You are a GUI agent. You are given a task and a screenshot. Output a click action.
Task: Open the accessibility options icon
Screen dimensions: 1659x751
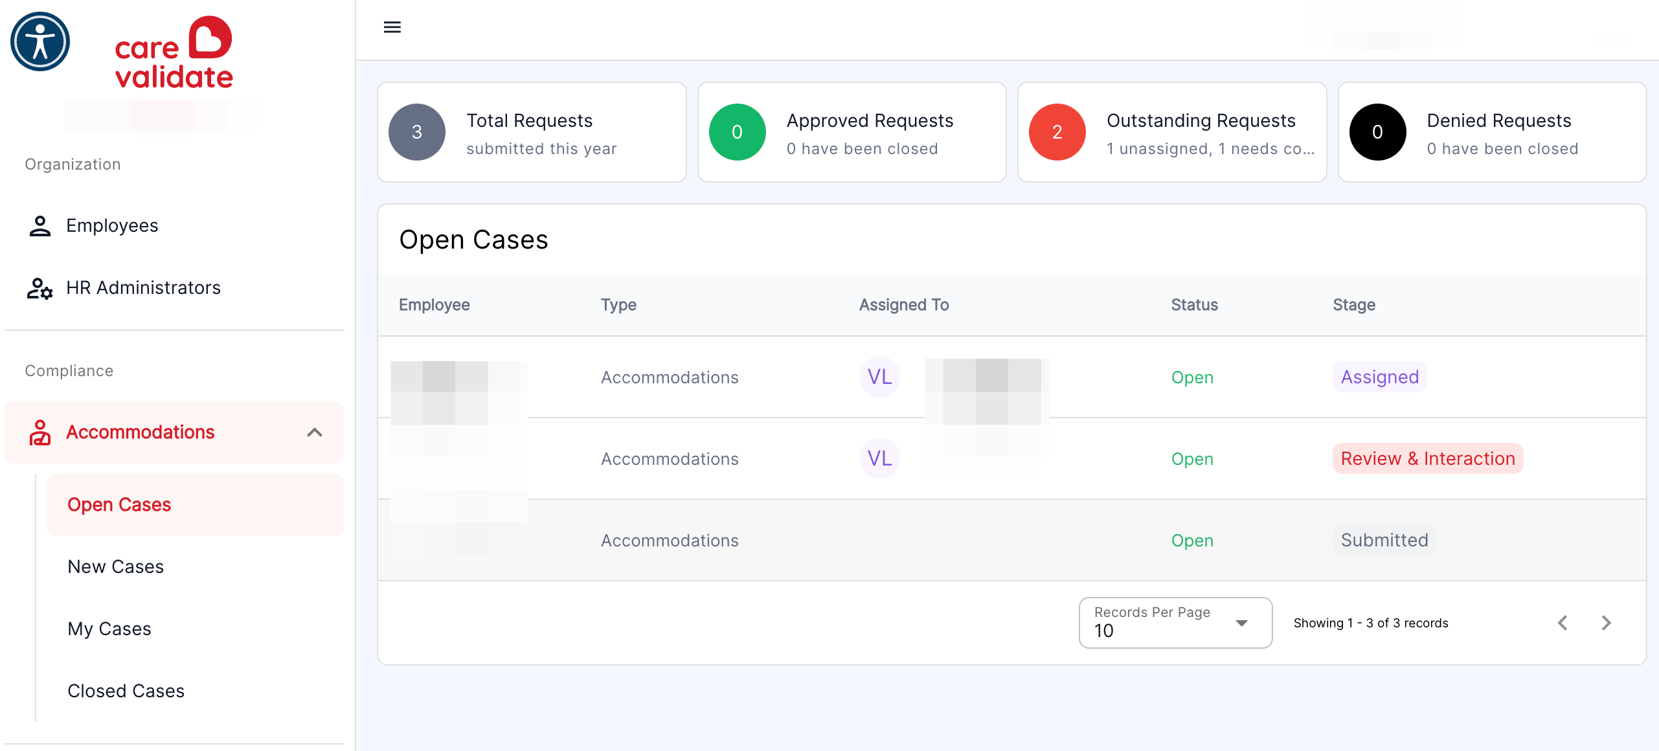click(x=40, y=42)
